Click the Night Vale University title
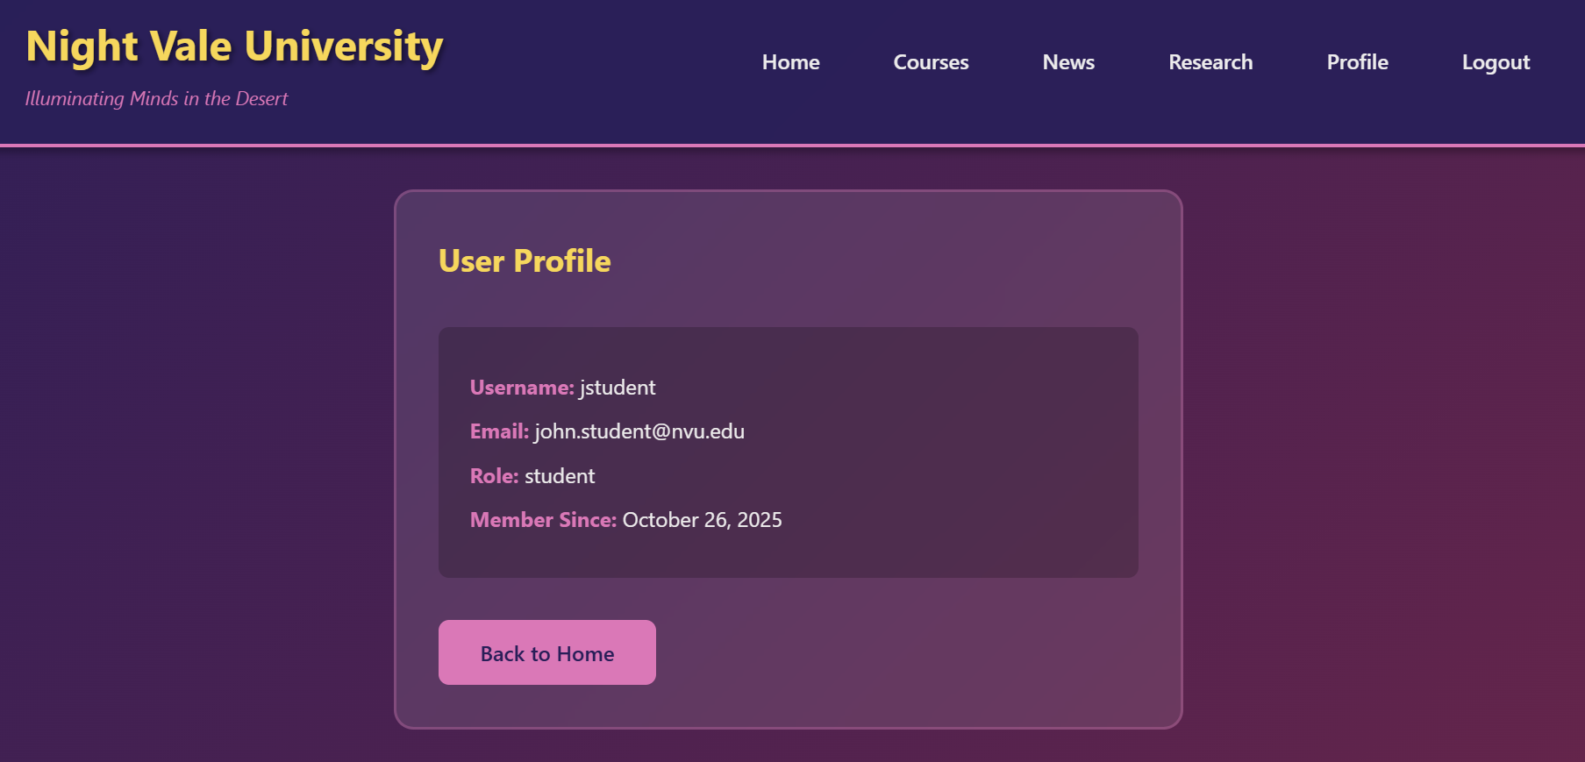 click(234, 46)
